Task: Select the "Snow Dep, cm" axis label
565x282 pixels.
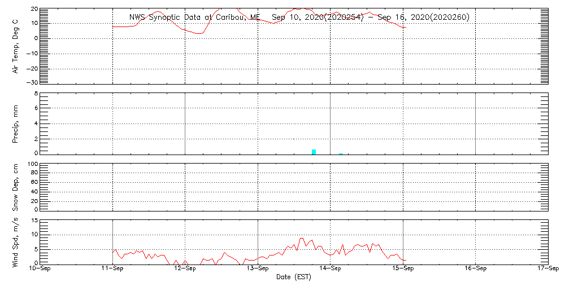Action: (x=16, y=187)
